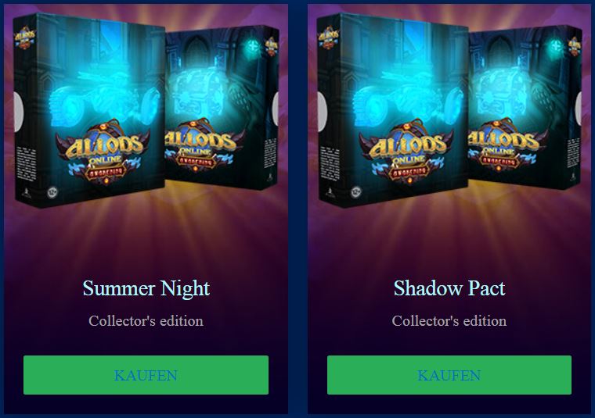Click glowing cross emblem on Shadow Pact rear box
Screen dimensions: 595x418
pyautogui.click(x=556, y=47)
